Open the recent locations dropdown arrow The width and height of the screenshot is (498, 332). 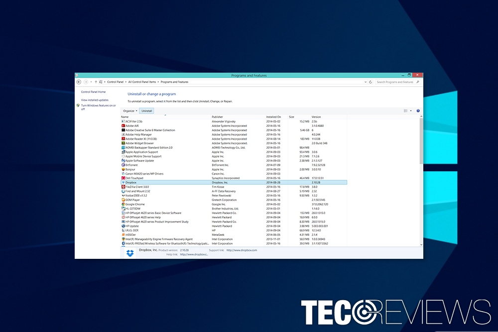pyautogui.click(x=91, y=82)
